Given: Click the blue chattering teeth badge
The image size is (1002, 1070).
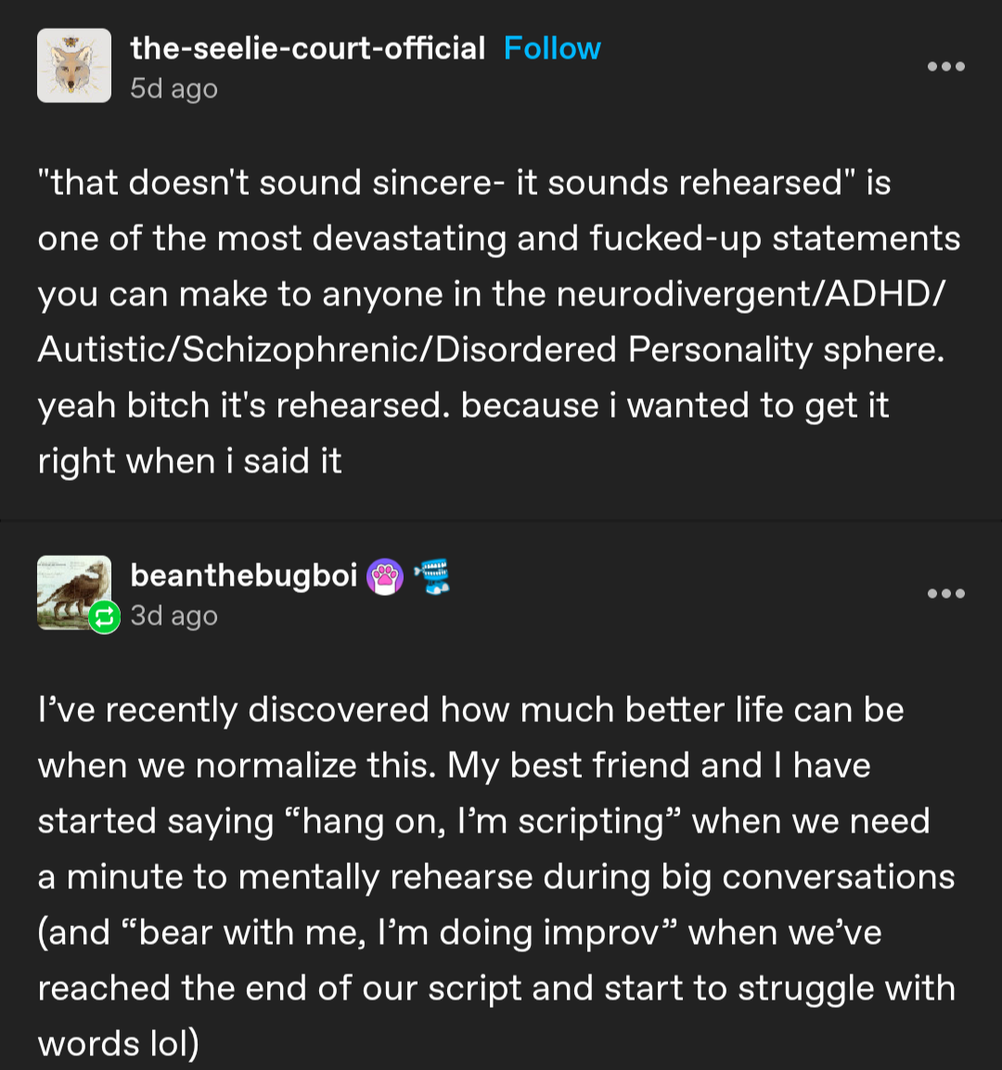Looking at the screenshot, I should (x=432, y=576).
